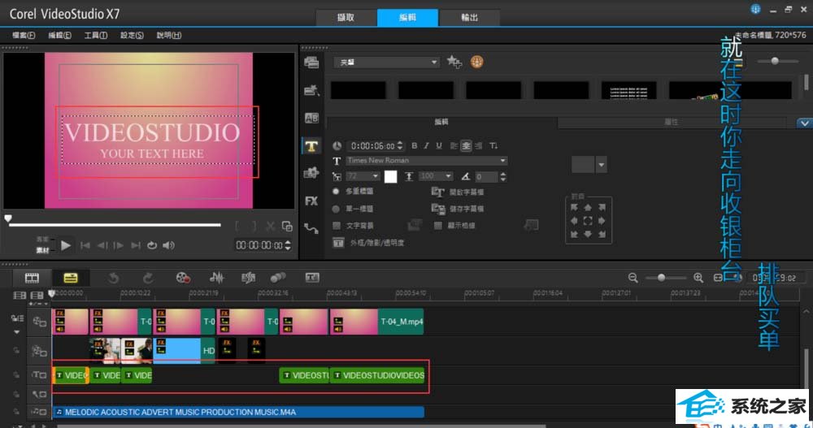Click the Save Subtitle File icon
The image size is (813, 428).
[x=437, y=209]
